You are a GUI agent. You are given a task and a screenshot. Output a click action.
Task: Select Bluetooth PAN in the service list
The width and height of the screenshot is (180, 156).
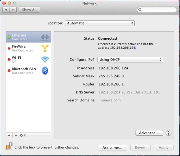click(28, 71)
